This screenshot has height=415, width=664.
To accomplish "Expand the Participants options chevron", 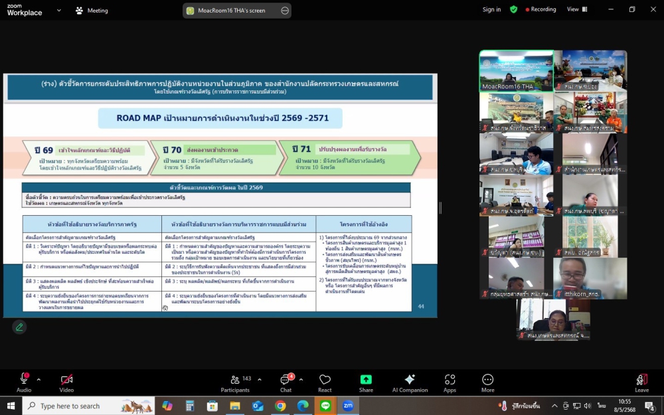I will (x=260, y=380).
